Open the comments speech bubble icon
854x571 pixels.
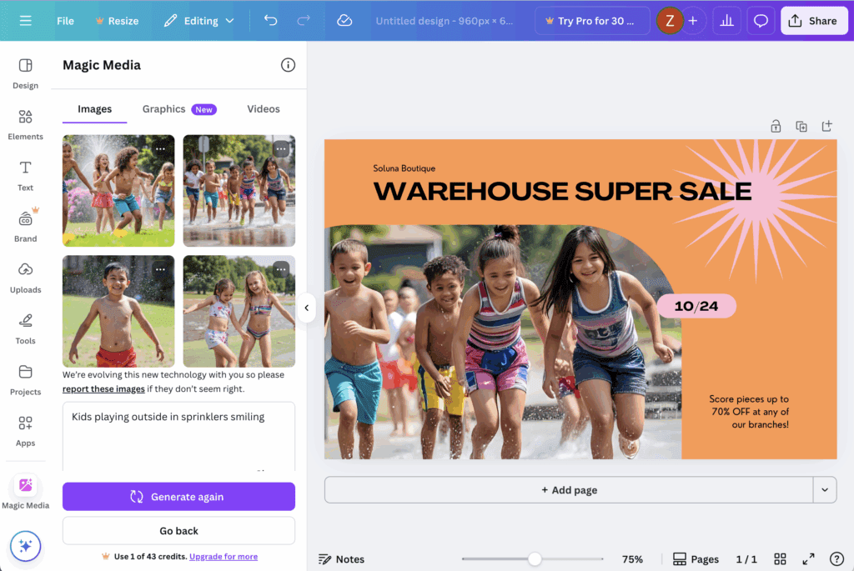760,21
